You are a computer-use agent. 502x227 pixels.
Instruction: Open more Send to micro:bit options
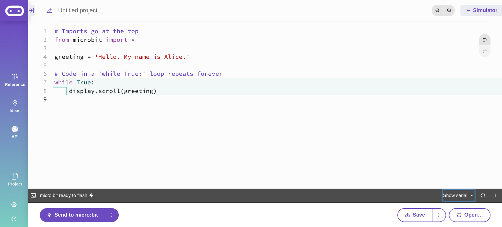pyautogui.click(x=111, y=215)
